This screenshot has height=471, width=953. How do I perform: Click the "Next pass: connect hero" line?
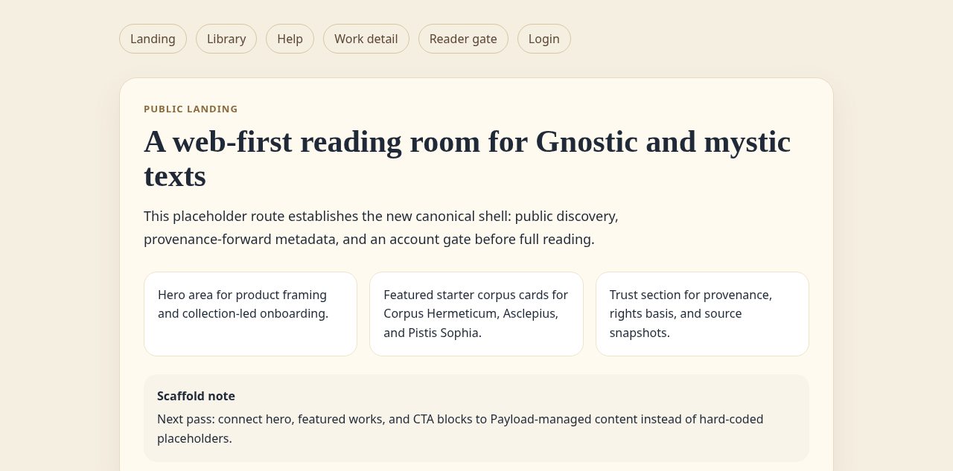click(460, 419)
